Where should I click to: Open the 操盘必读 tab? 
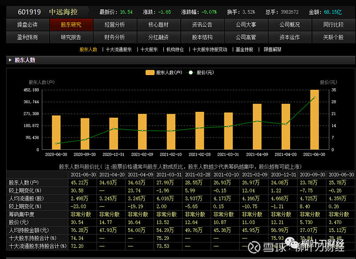coord(28,25)
